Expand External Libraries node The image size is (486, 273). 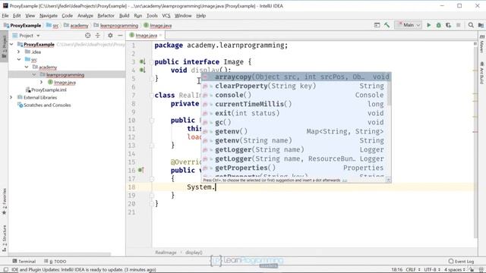[11, 98]
